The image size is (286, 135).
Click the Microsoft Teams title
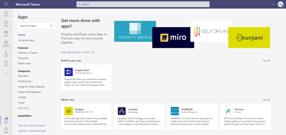(x=28, y=4)
